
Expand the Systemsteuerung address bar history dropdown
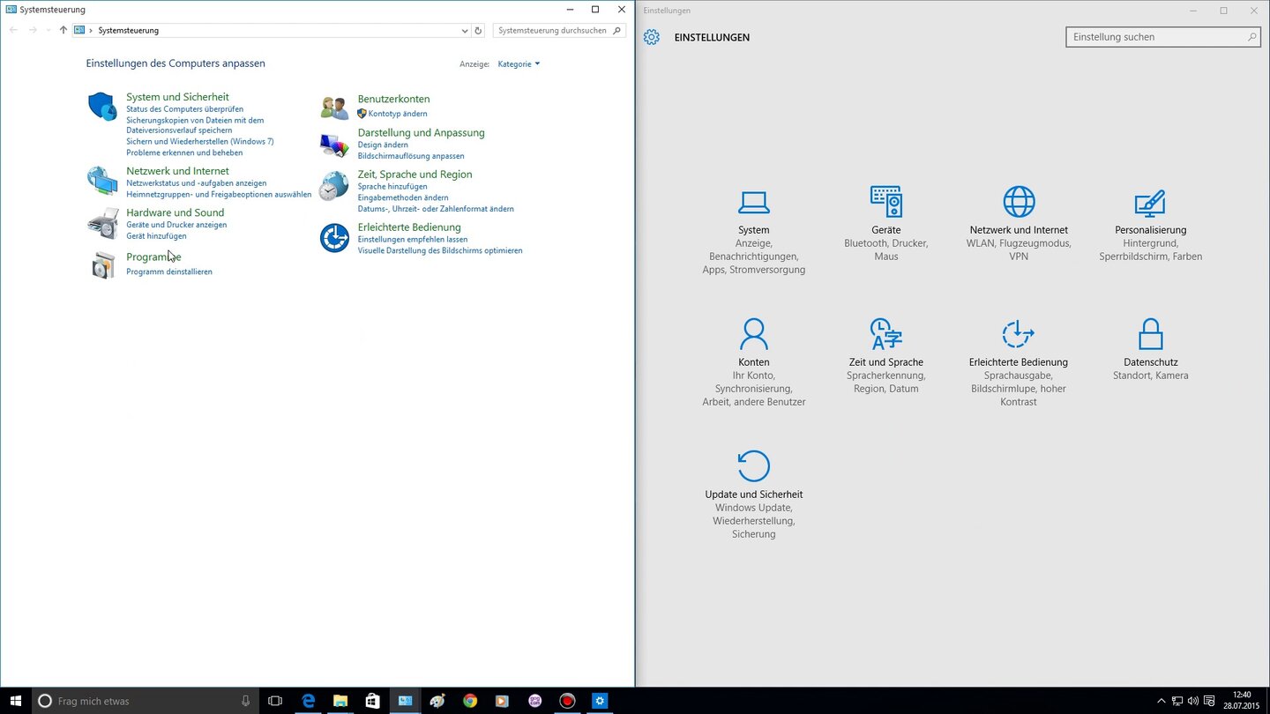pos(465,30)
